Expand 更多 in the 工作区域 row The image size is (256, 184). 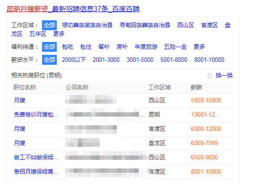coord(59,34)
